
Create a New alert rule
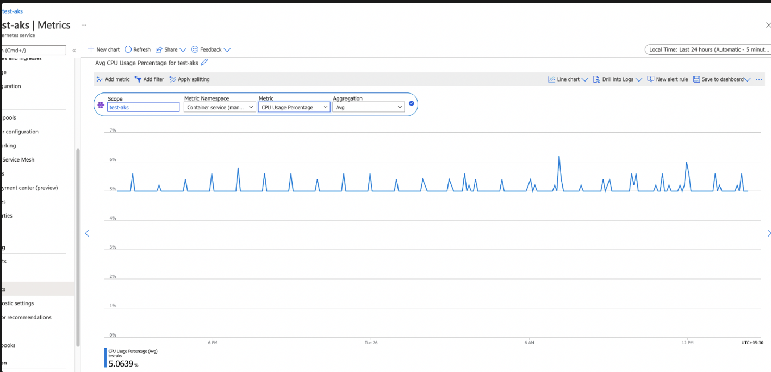pyautogui.click(x=668, y=79)
